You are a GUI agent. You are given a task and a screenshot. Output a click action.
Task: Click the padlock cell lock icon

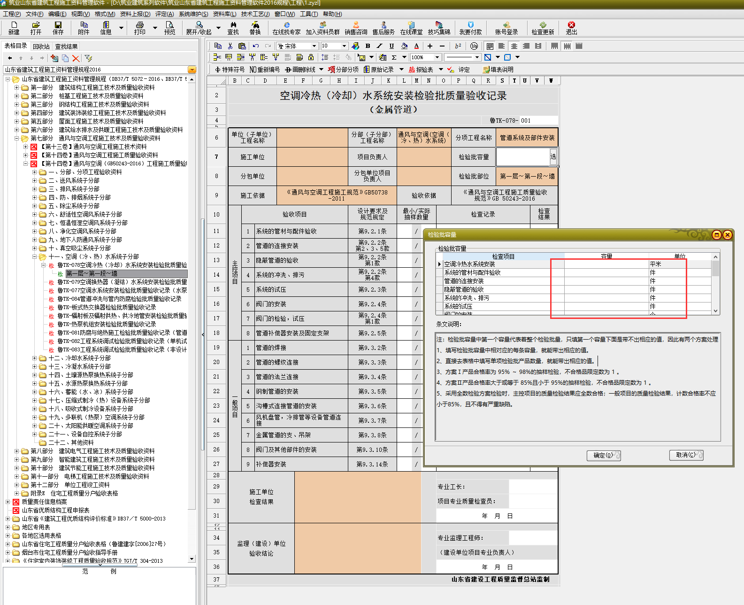[x=311, y=57]
